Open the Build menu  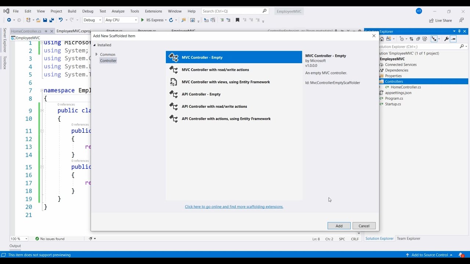(72, 11)
